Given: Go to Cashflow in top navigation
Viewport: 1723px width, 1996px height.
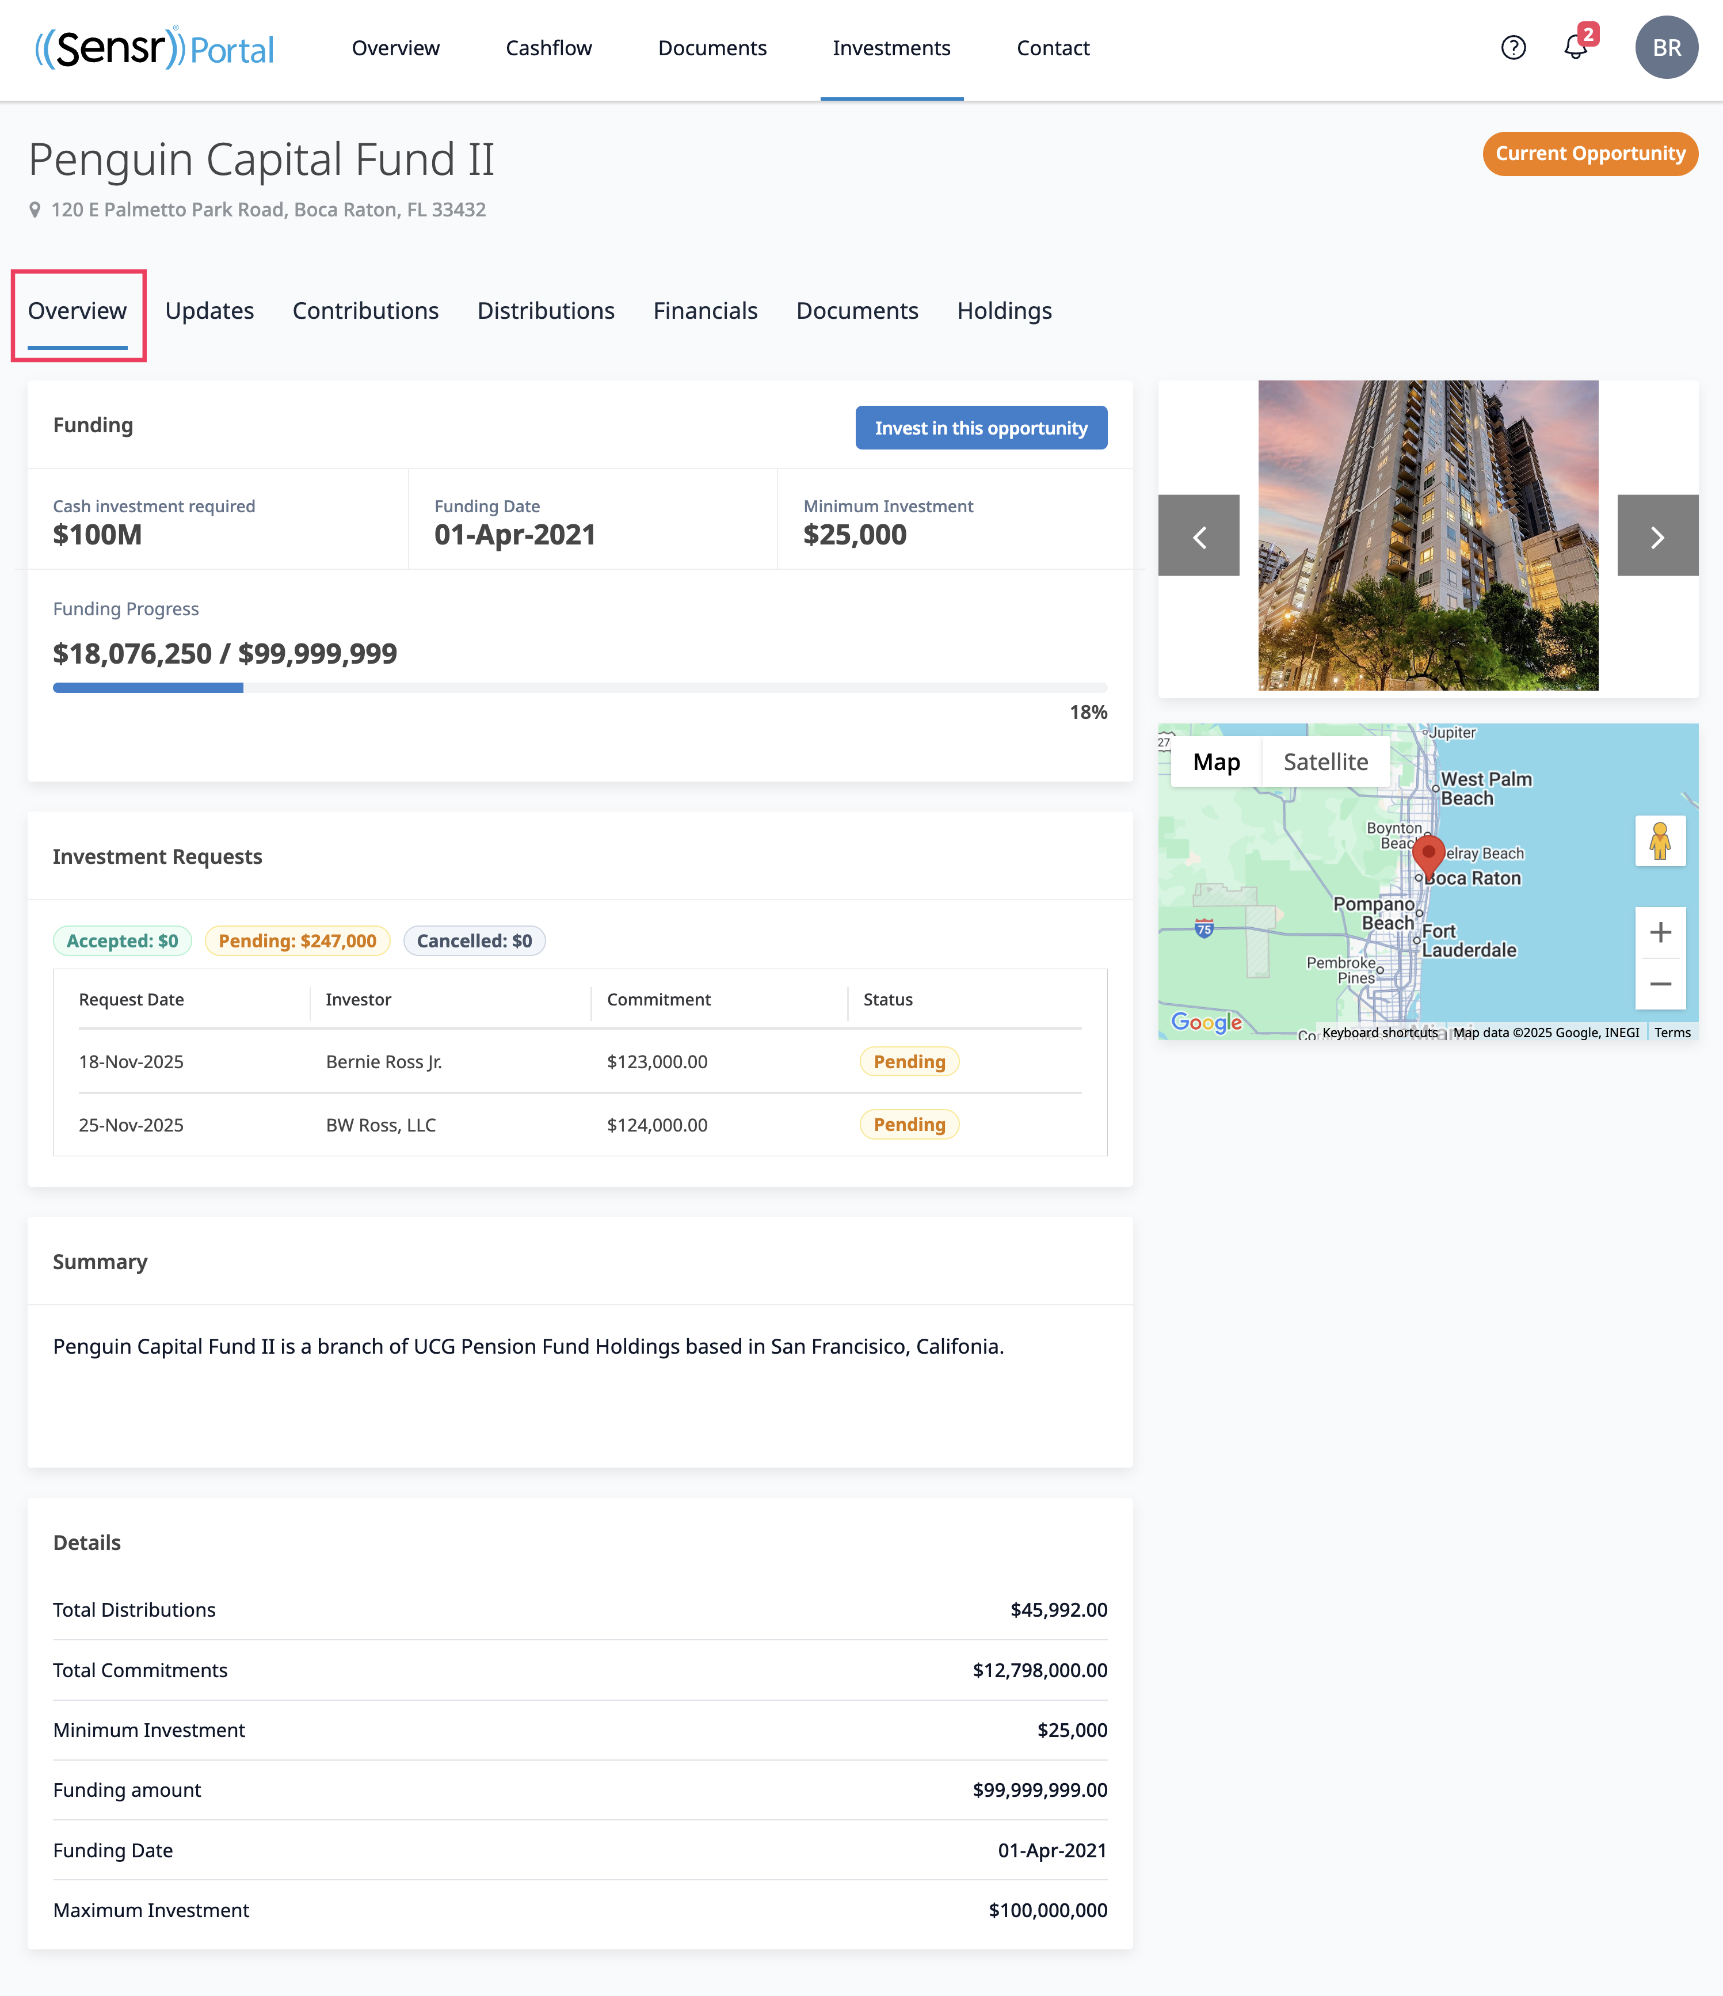Looking at the screenshot, I should (x=548, y=48).
